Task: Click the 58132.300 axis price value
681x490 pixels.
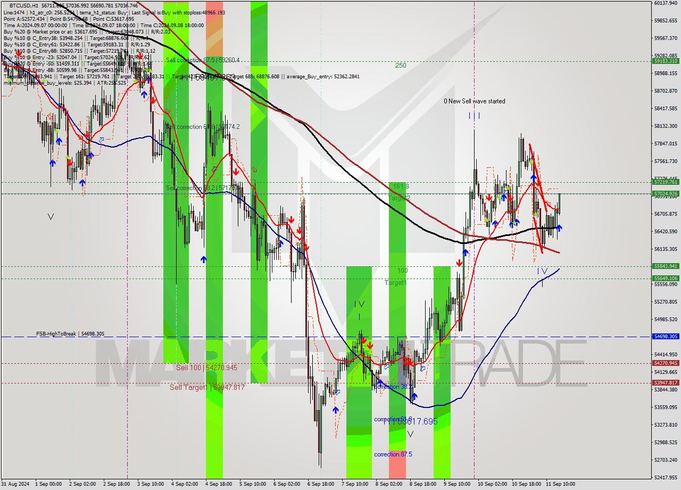Action: (665, 126)
